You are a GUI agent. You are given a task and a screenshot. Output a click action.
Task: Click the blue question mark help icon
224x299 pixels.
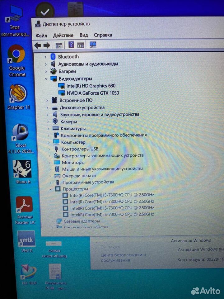(71, 45)
